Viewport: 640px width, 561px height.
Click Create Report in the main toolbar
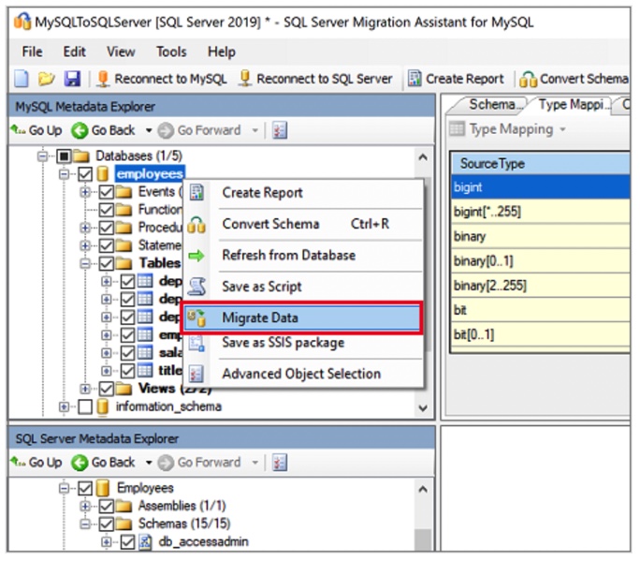(457, 79)
